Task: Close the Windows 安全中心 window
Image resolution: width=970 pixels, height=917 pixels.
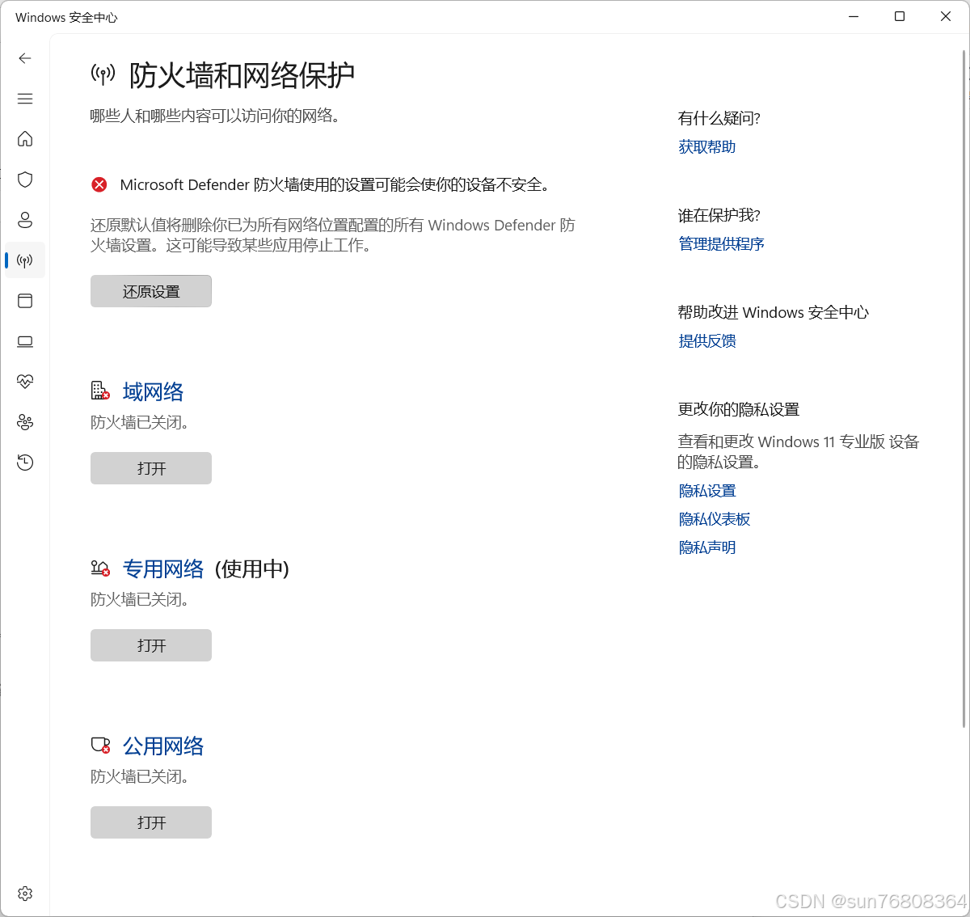Action: click(x=946, y=17)
